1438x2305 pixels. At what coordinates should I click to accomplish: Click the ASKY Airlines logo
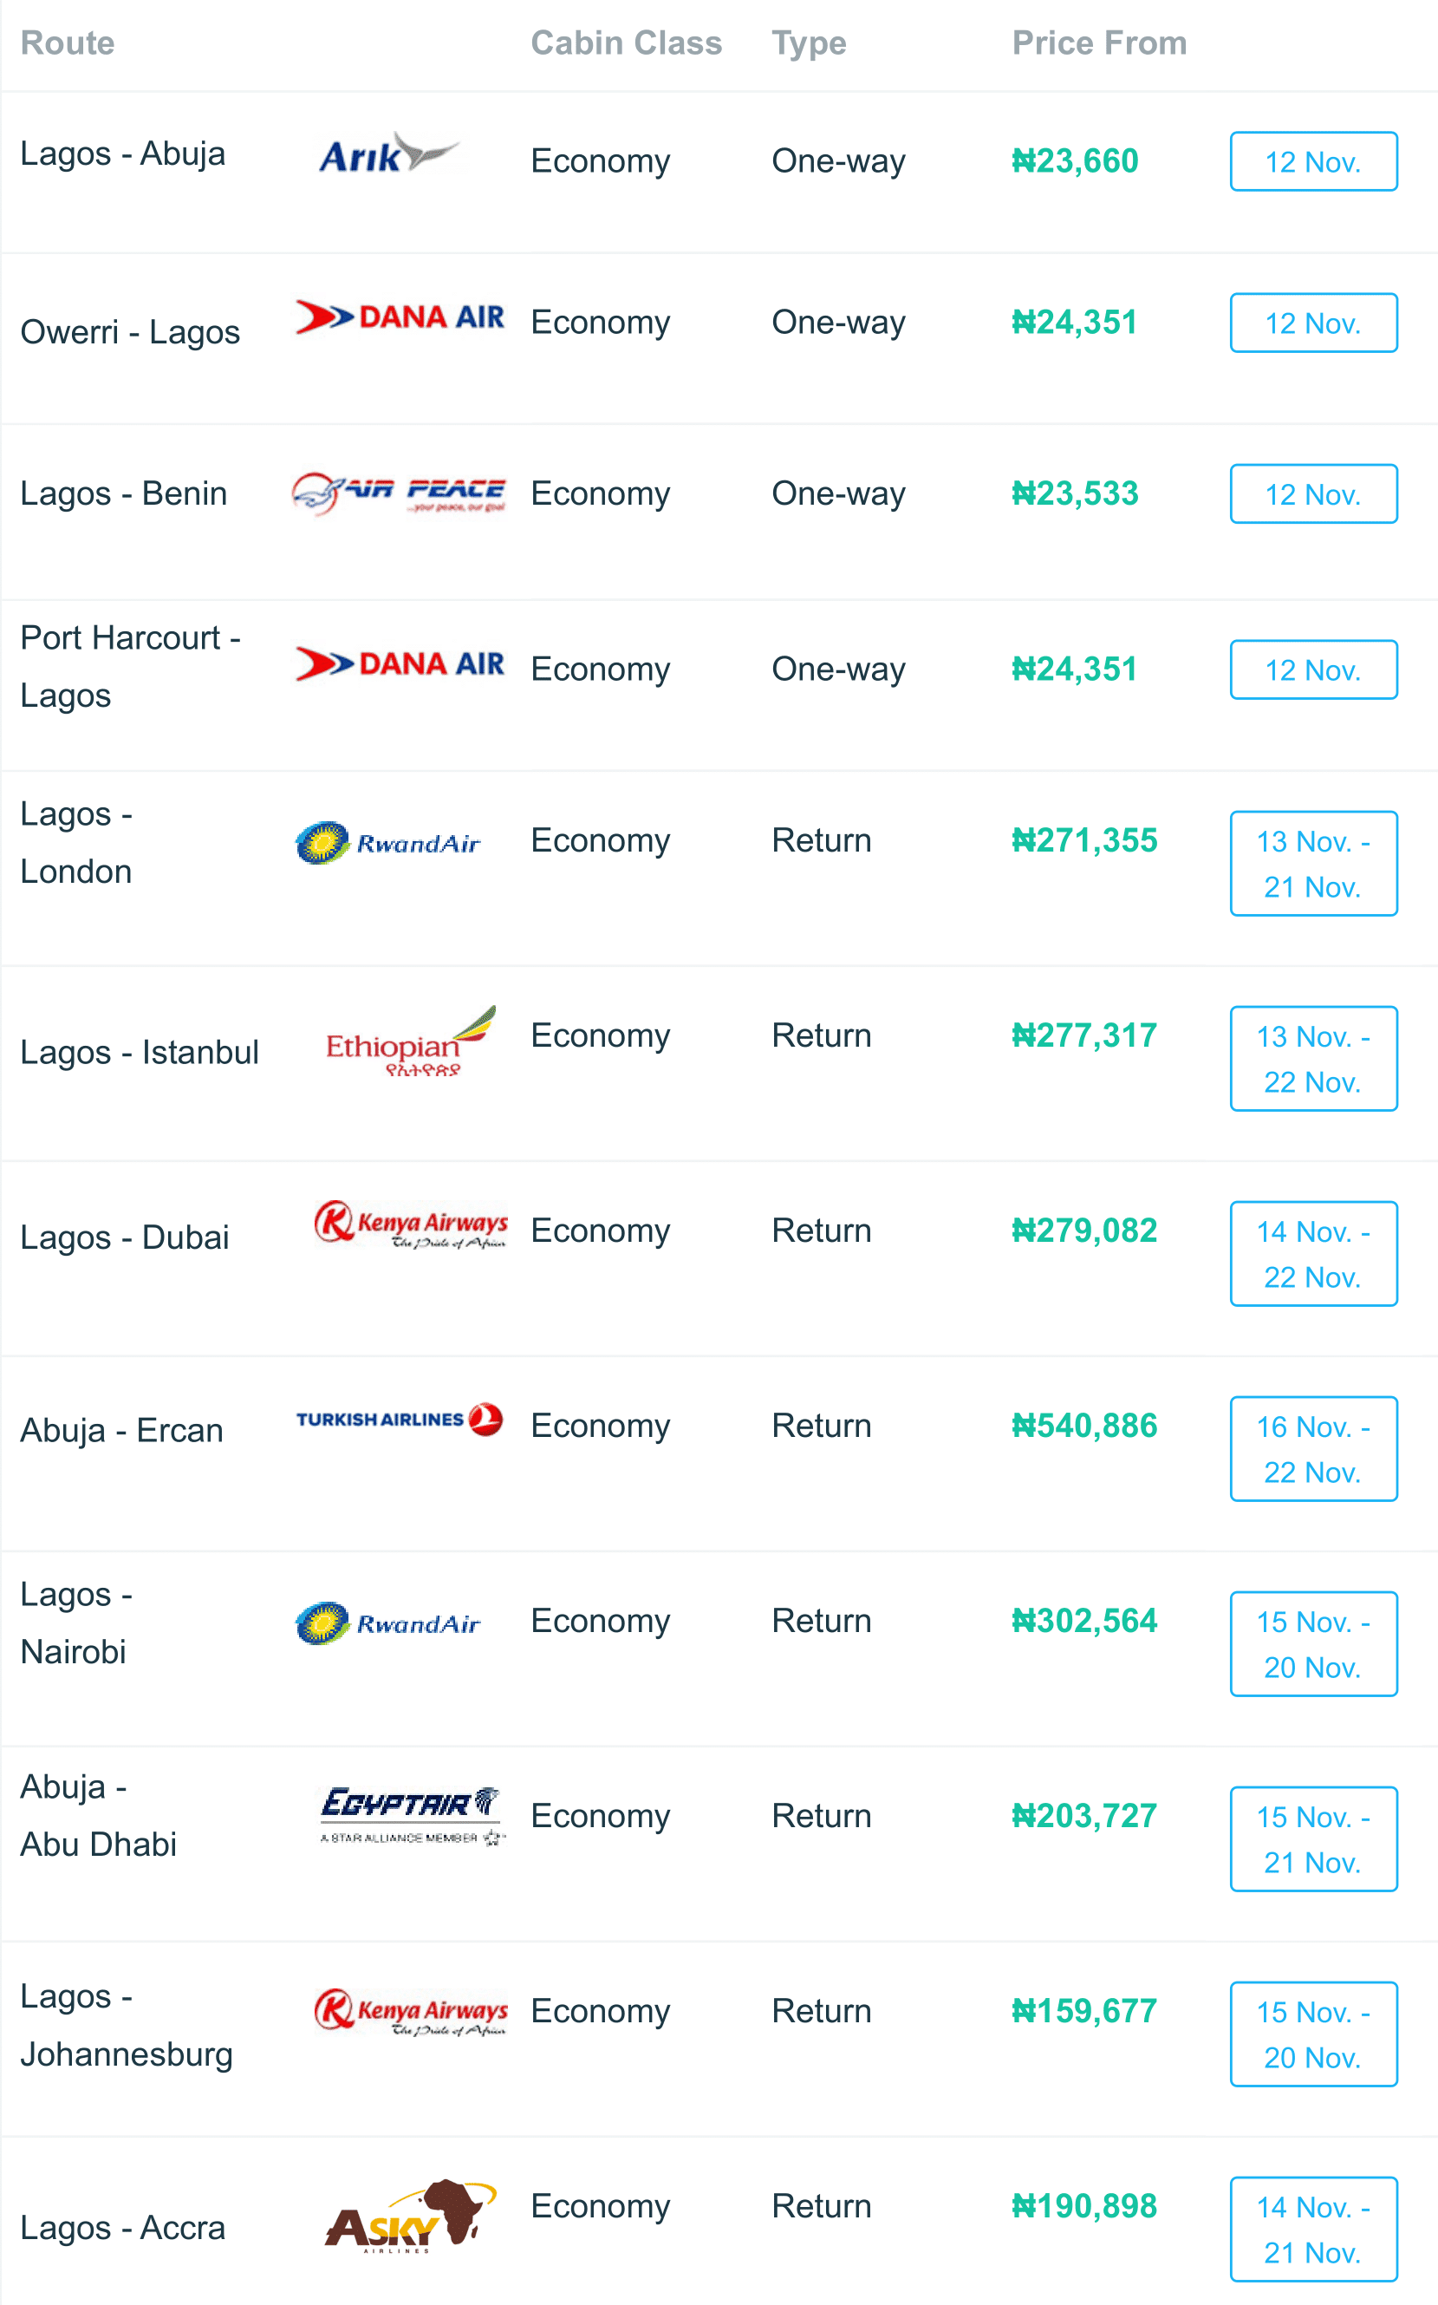coord(411,2217)
